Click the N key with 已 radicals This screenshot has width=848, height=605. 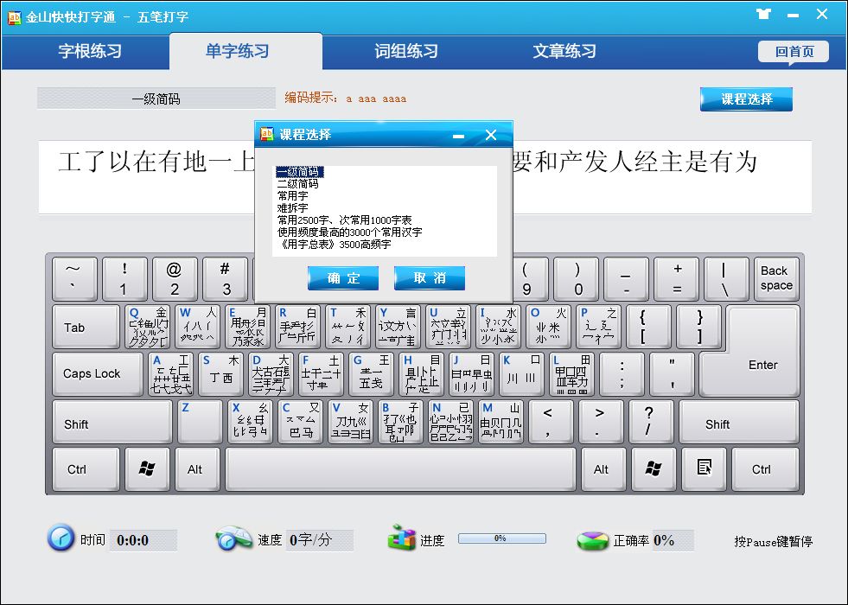point(451,421)
